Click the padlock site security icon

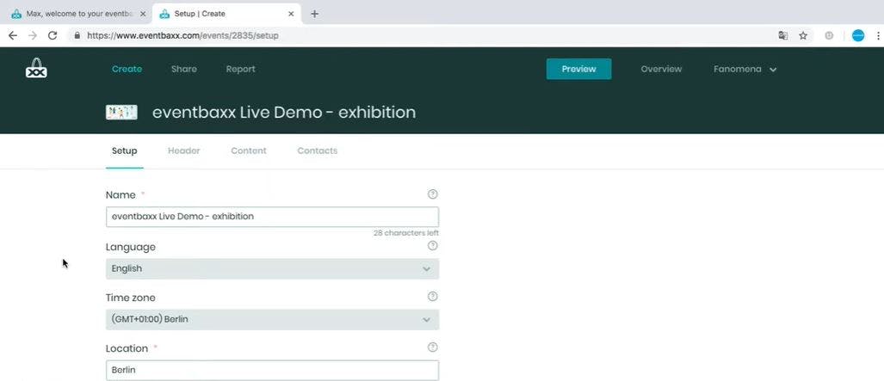click(x=77, y=35)
